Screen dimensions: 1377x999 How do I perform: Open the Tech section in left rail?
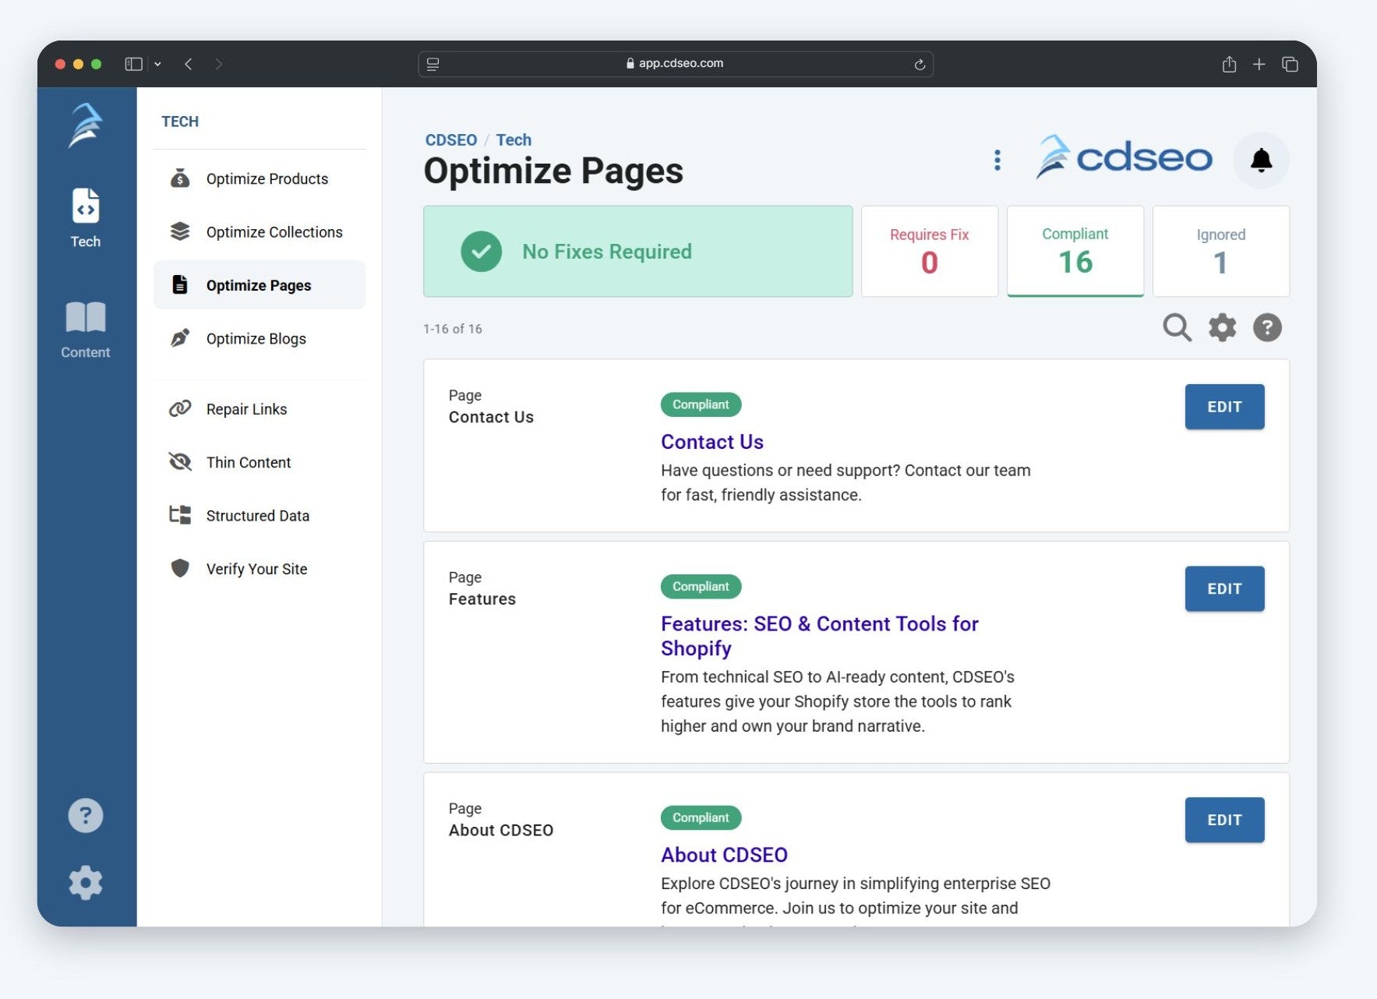86,218
